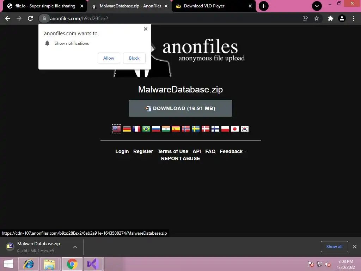This screenshot has width=361, height=271.
Task: Open Visual Studio from taskbar
Action: pyautogui.click(x=93, y=264)
